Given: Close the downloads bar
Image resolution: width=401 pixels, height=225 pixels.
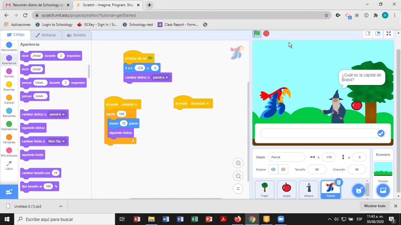Looking at the screenshot, I should [x=396, y=206].
